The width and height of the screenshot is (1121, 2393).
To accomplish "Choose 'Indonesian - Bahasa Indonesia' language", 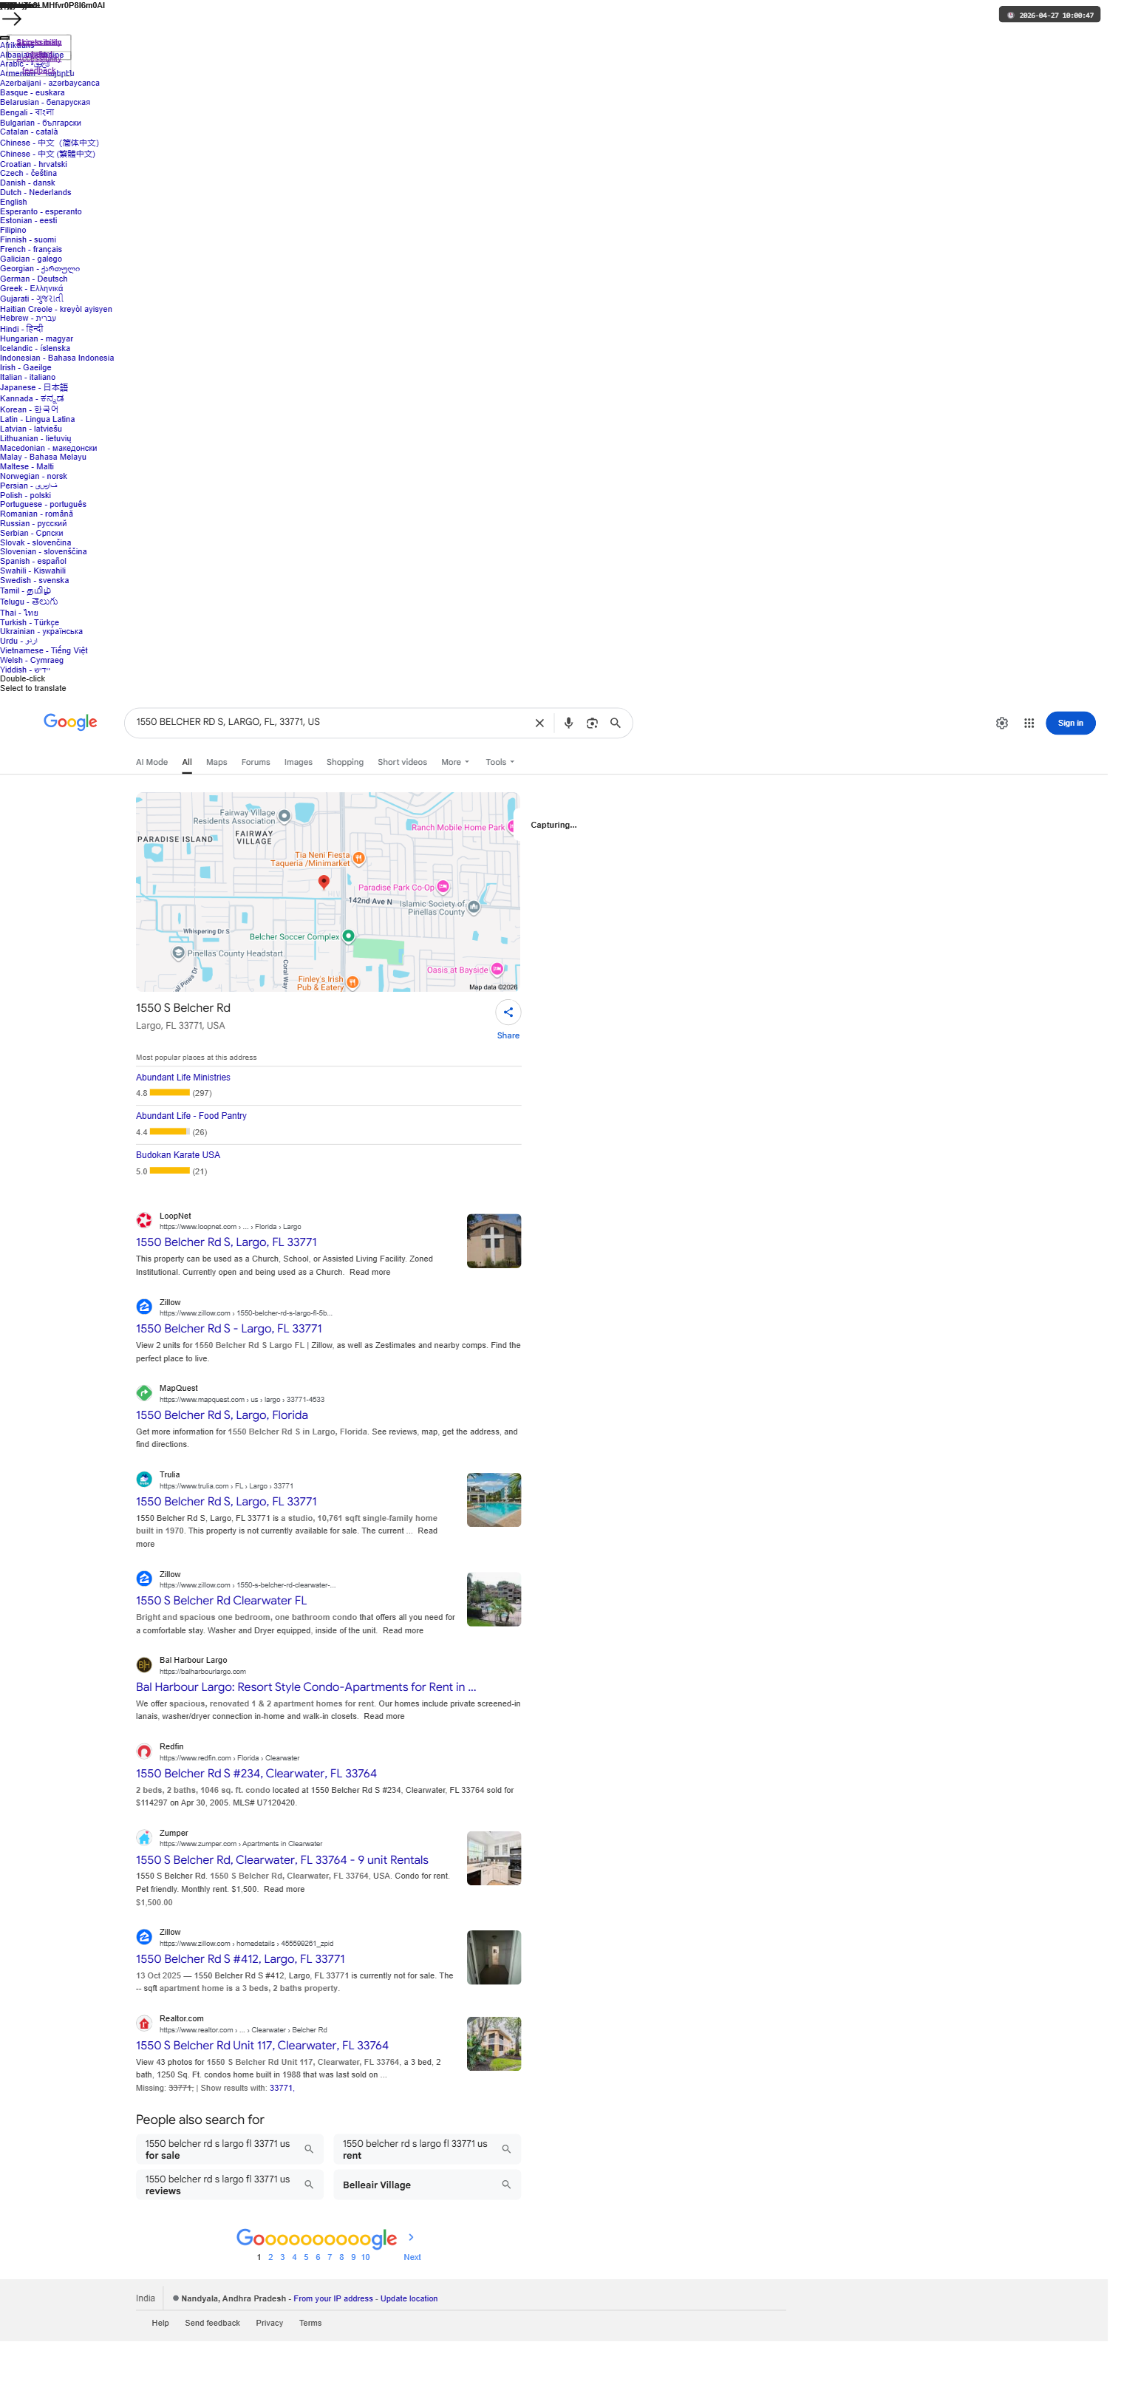I will pyautogui.click(x=57, y=358).
